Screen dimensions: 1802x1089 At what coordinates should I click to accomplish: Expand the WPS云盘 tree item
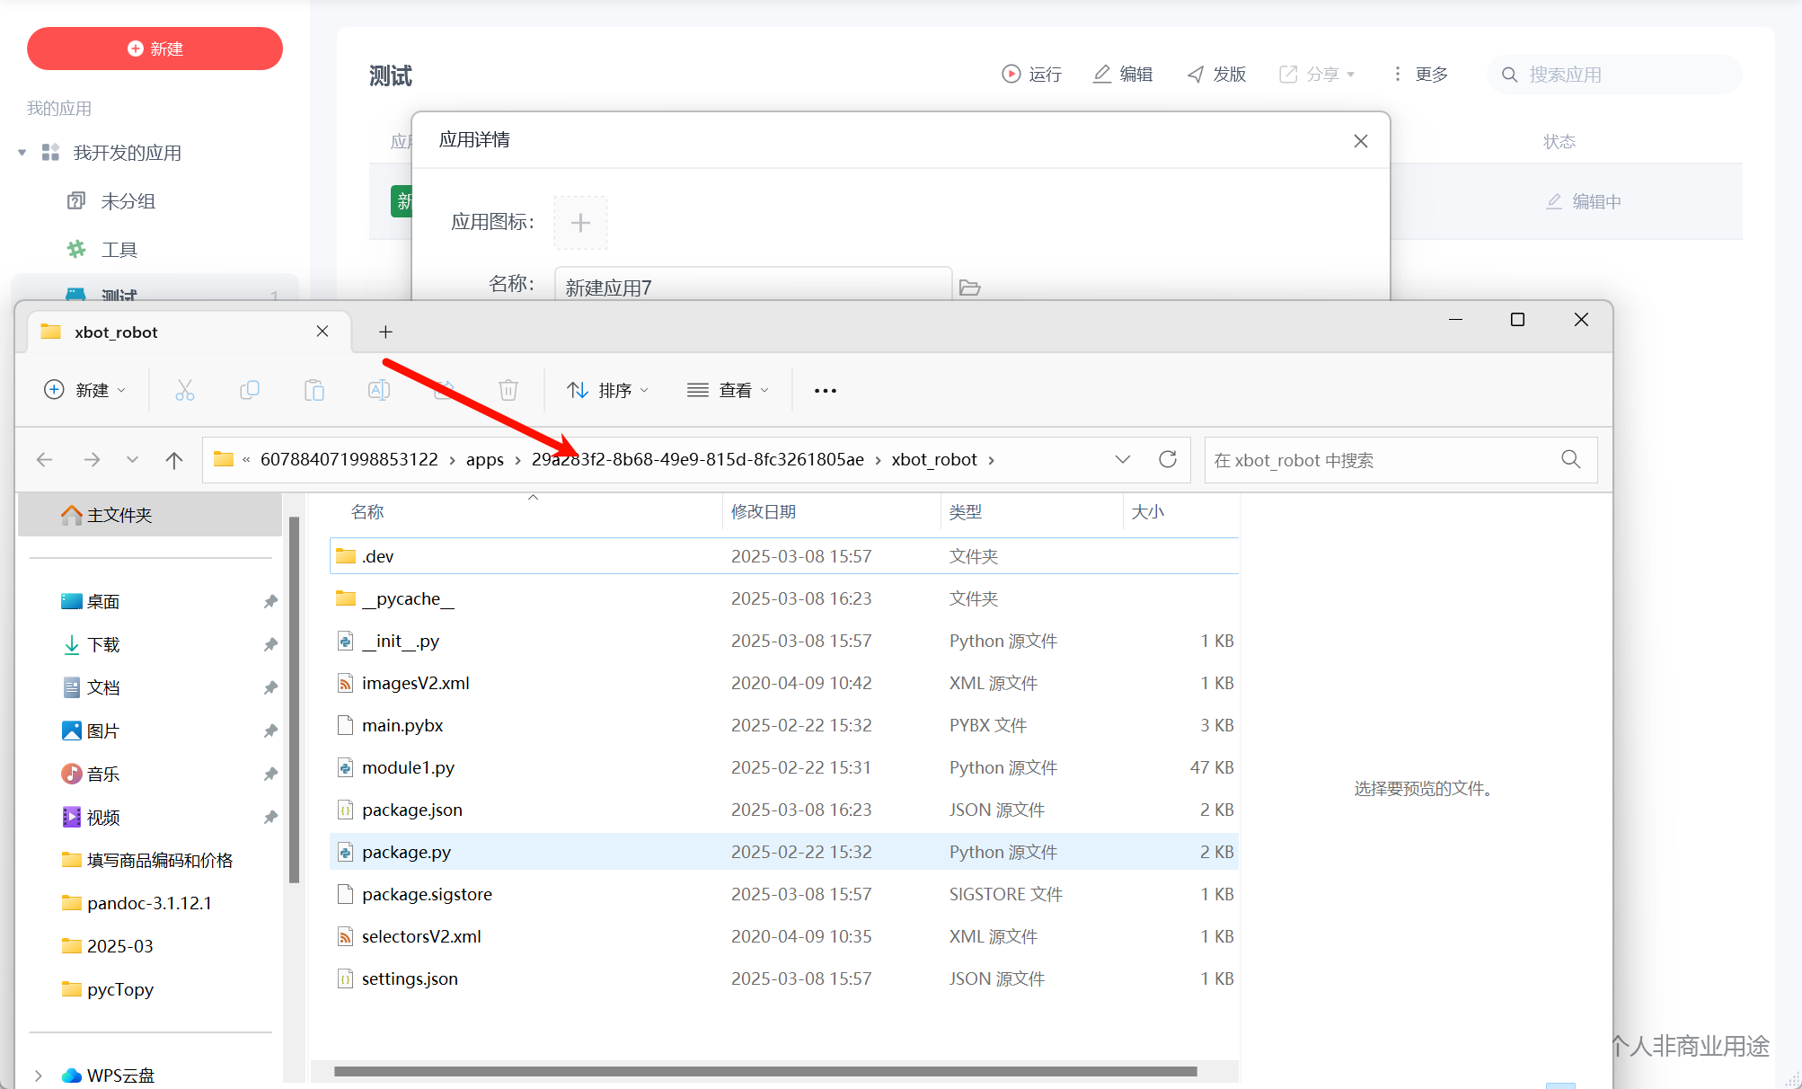point(38,1075)
